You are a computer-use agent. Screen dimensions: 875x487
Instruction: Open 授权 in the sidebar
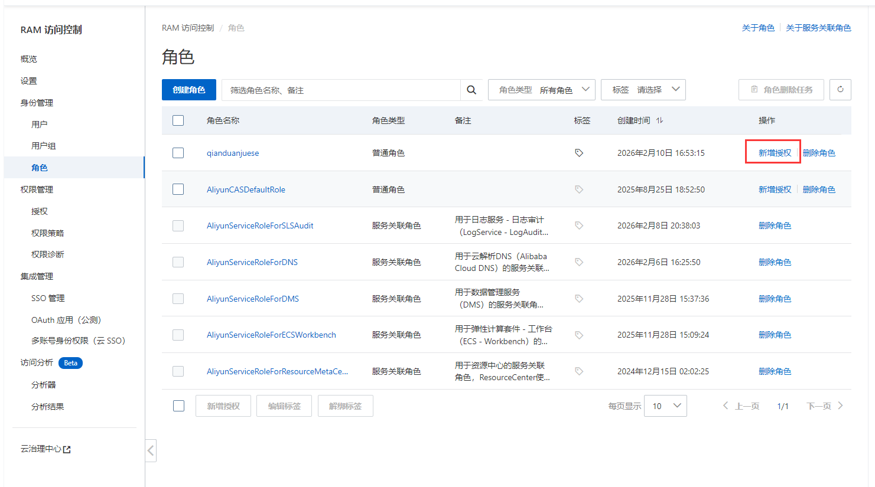click(39, 211)
